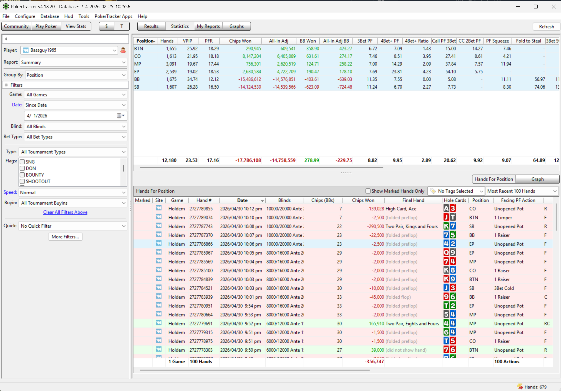Click the More Filters button

[x=65, y=237]
